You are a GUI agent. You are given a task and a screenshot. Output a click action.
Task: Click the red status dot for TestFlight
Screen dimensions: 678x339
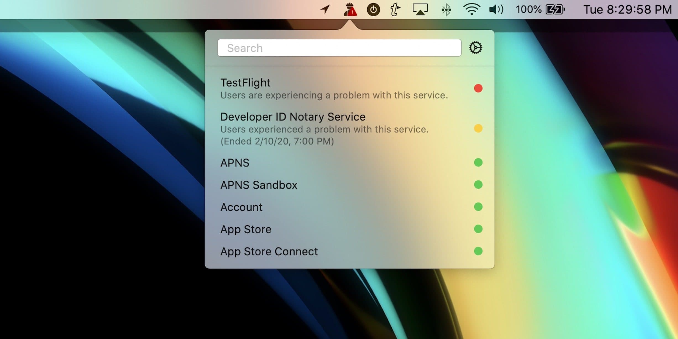click(478, 88)
